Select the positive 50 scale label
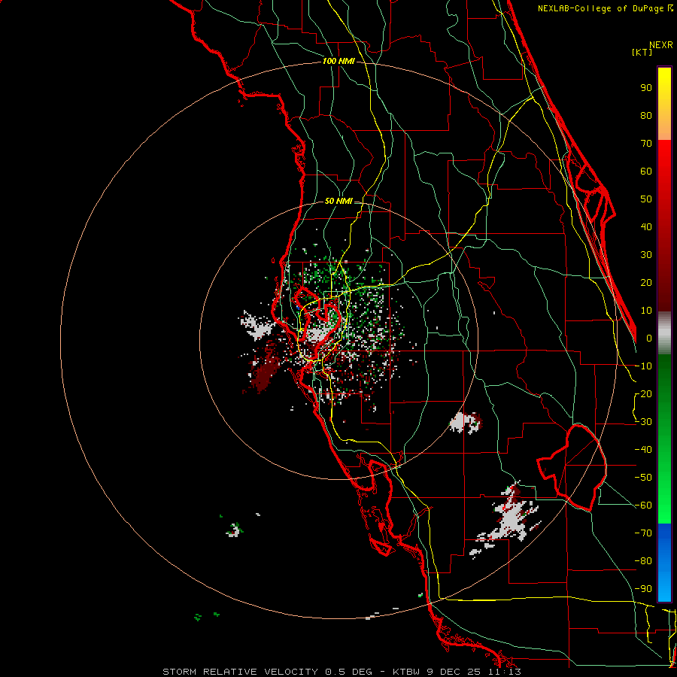677x677 pixels. point(646,199)
